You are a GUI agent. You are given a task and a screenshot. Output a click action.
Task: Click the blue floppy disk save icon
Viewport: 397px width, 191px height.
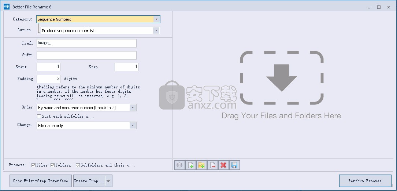[x=234, y=165]
